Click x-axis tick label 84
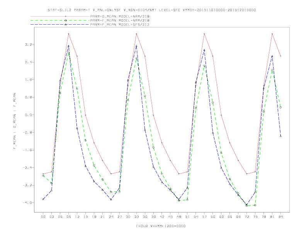 tap(281, 217)
